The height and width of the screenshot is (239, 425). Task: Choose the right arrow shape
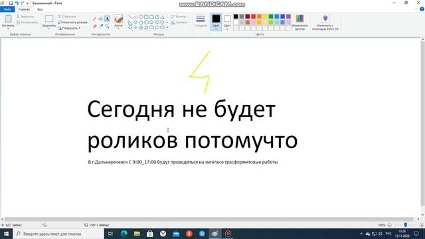pyautogui.click(x=151, y=22)
